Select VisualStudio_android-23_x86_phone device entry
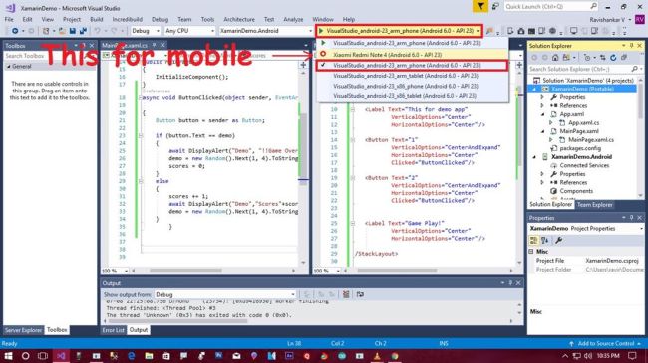Screen dimensions: 648x363 tap(412, 86)
